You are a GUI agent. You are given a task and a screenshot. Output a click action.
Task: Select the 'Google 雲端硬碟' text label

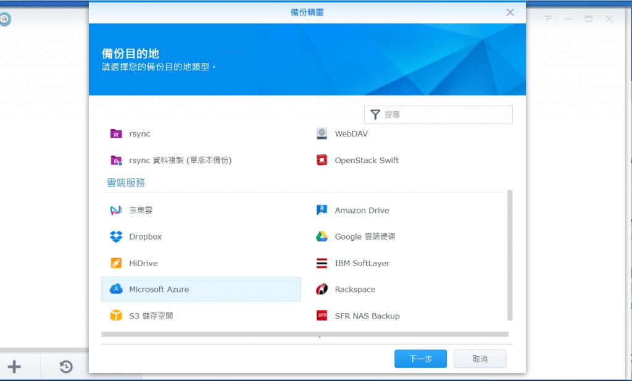[x=365, y=237]
